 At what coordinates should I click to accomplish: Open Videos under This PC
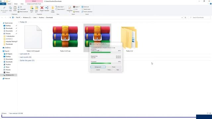coord(8,72)
